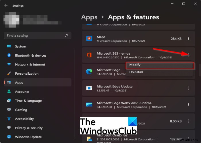Viewport: 201px width, 143px height.
Task: Click the Microsoft OneDrive app icon
Action: coord(90,139)
